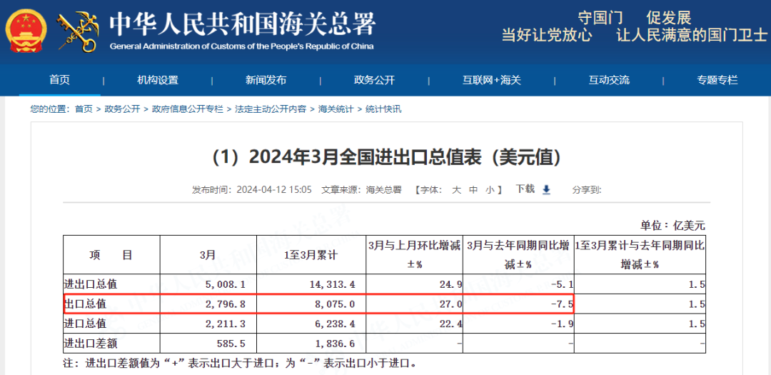Click the value 27.0

pyautogui.click(x=451, y=304)
